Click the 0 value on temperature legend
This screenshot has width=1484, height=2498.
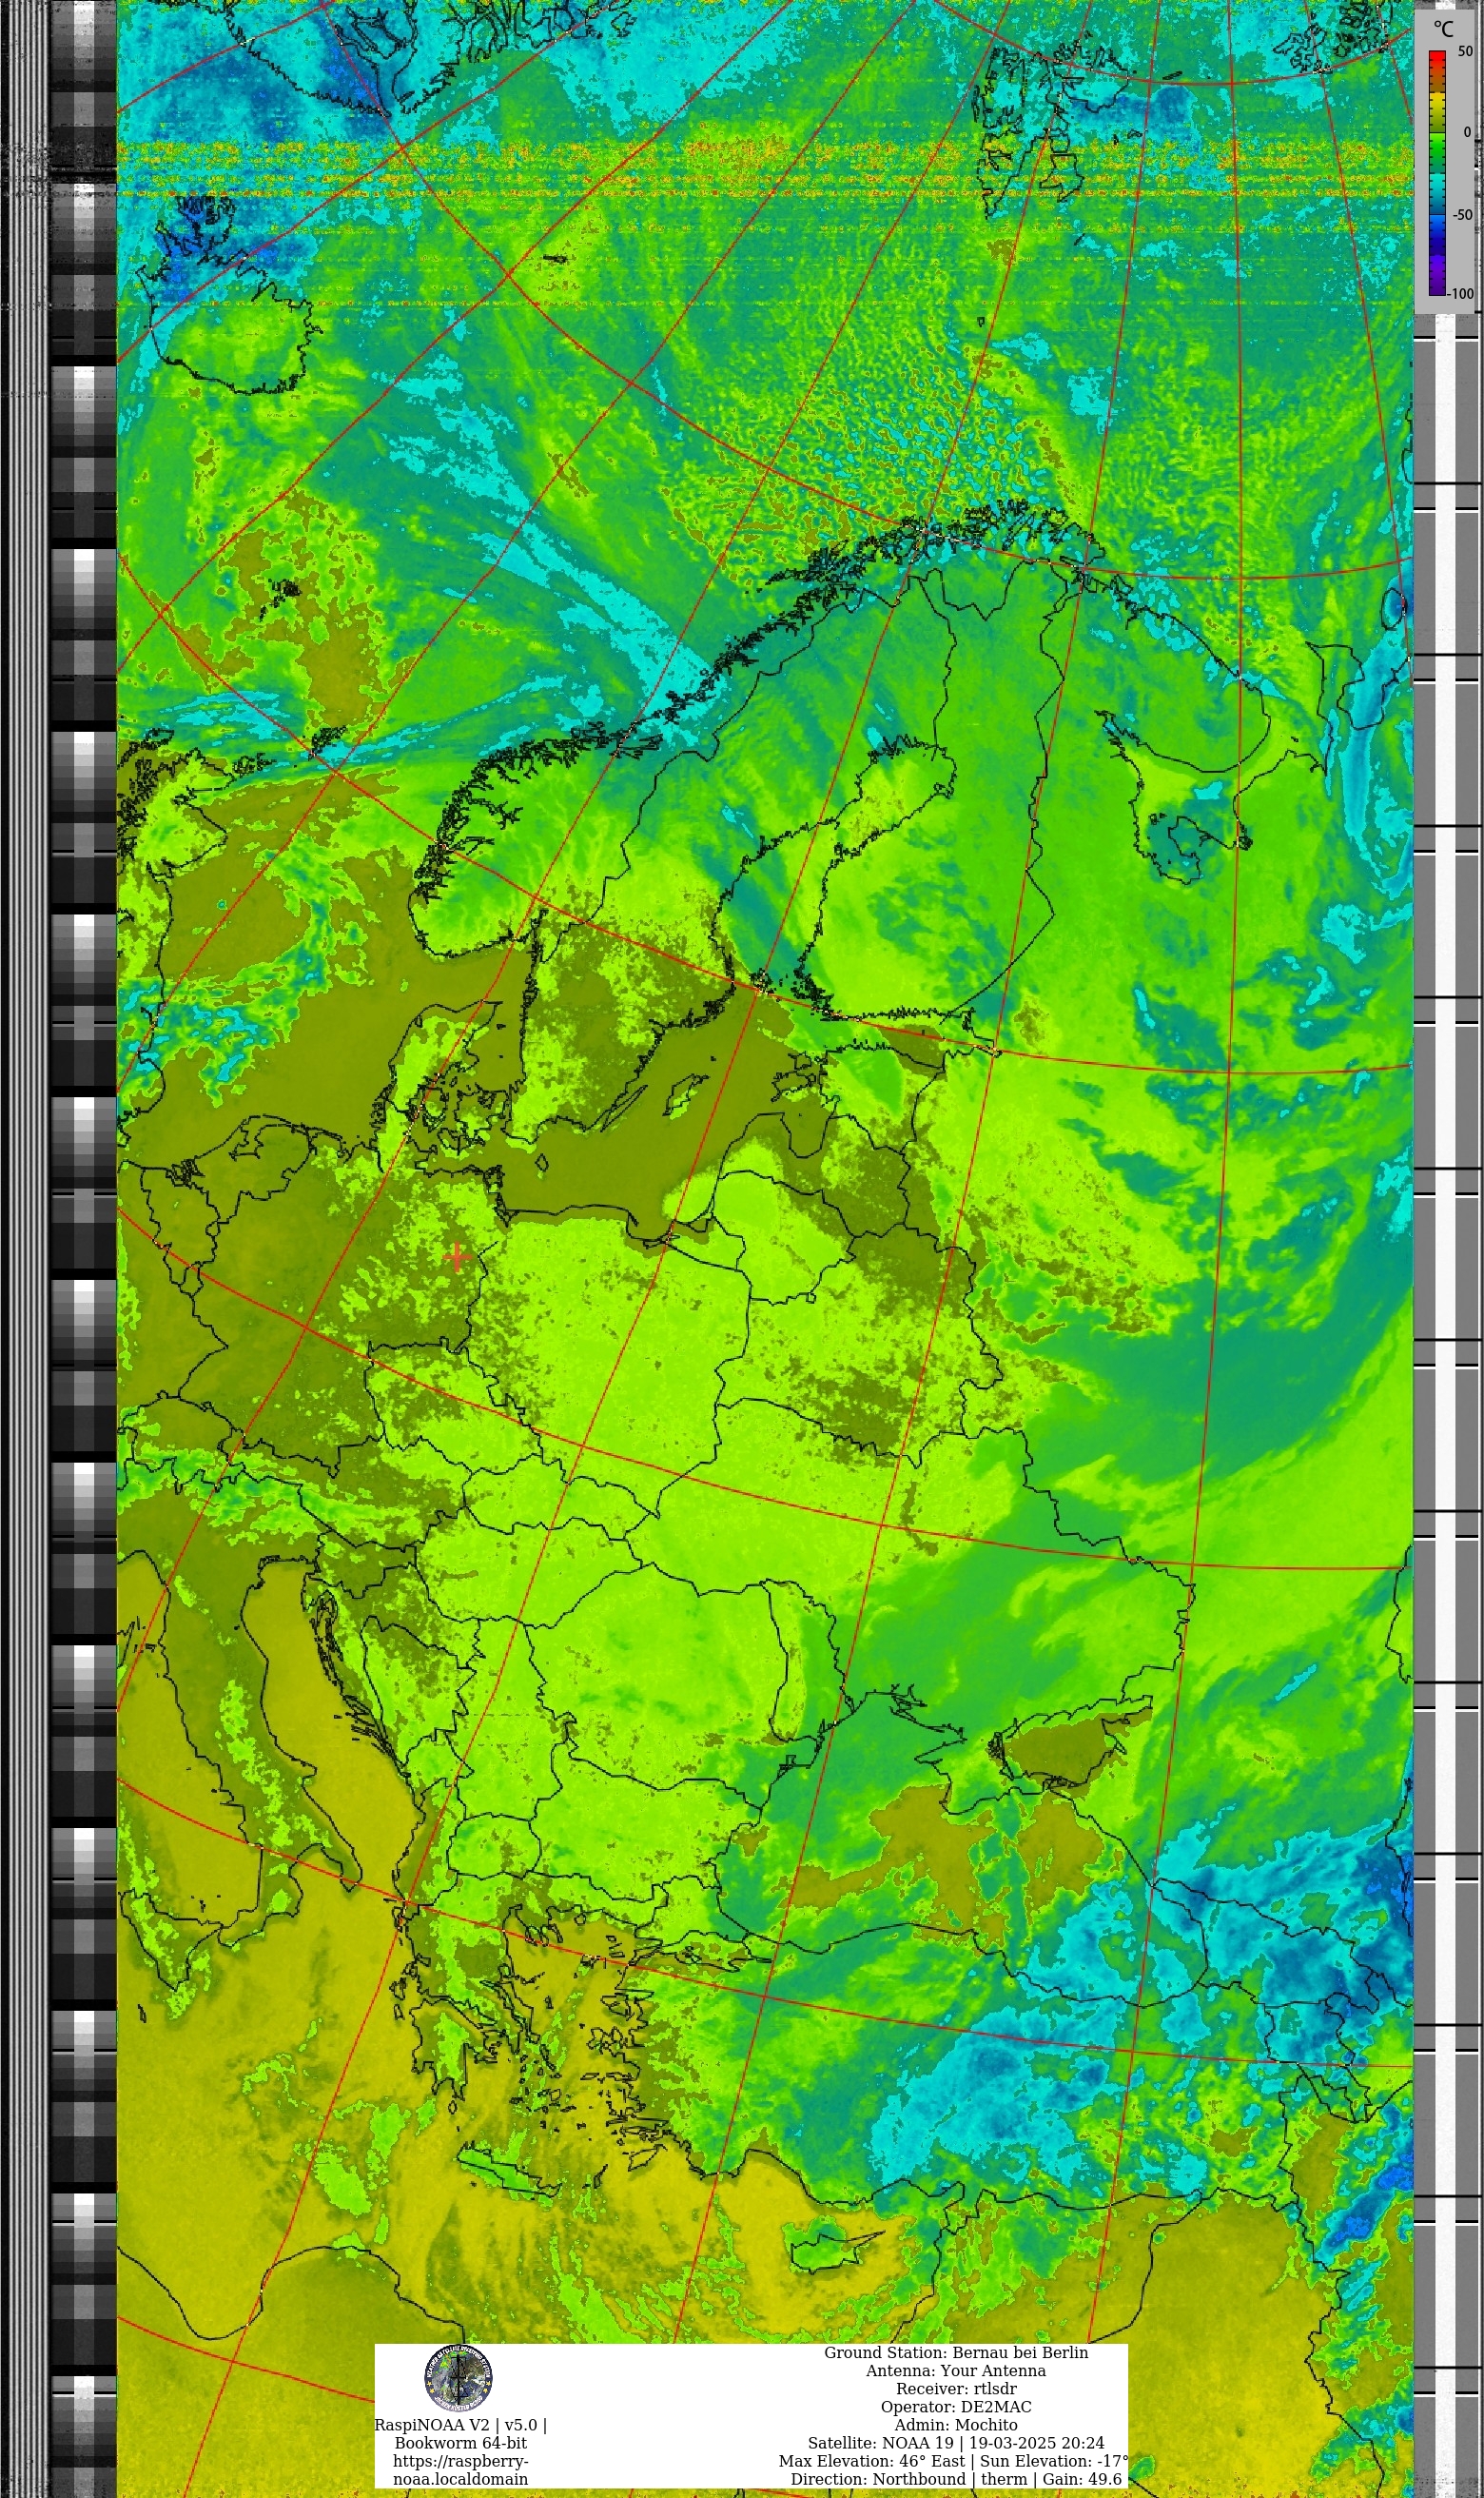pos(1467,132)
